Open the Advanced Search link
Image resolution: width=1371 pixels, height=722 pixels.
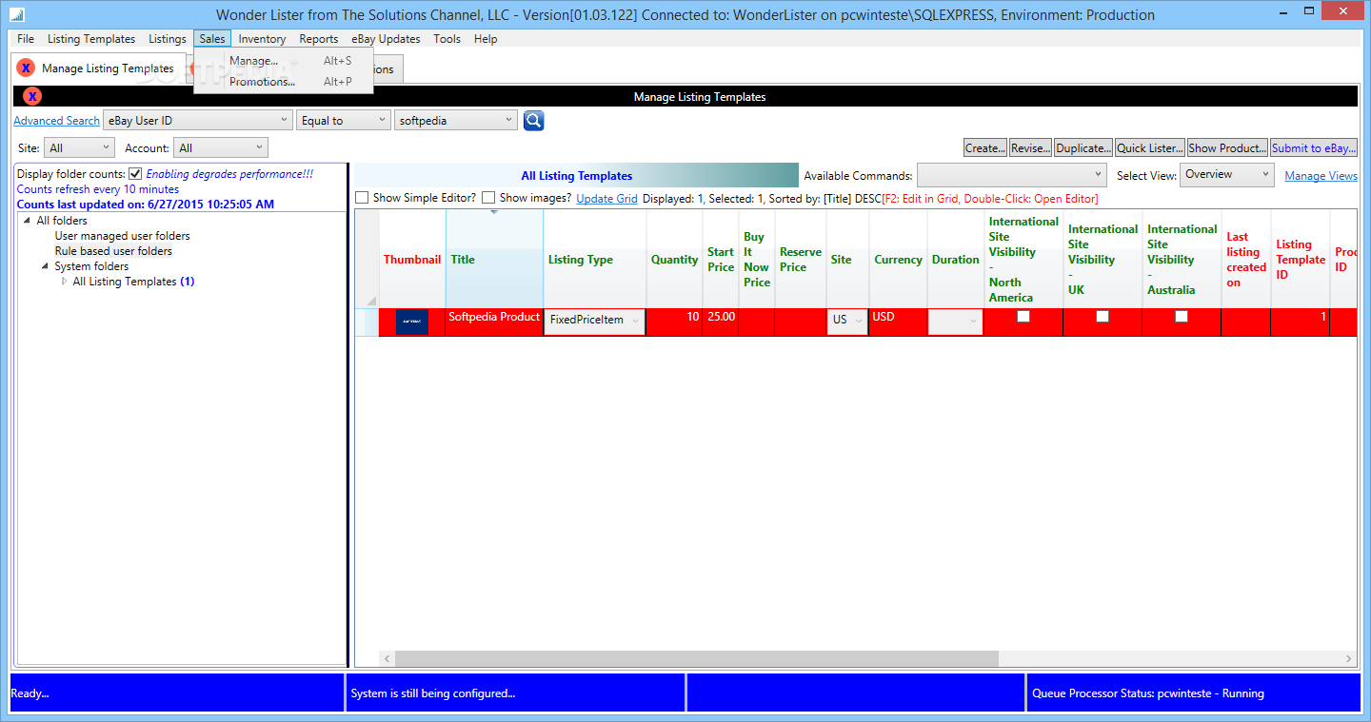tap(56, 121)
